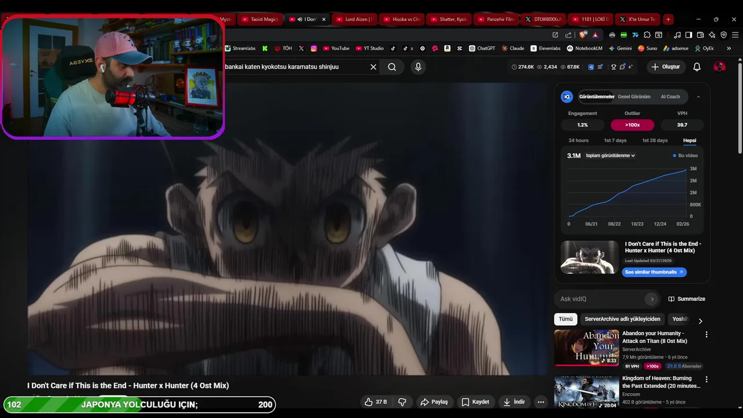
Task: Open the Suno bookmark
Action: click(x=647, y=49)
